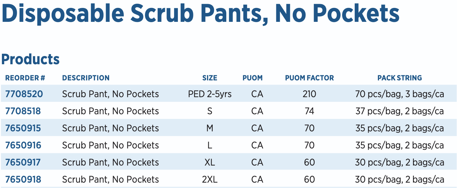Select the 7650918 reorder number
The height and width of the screenshot is (188, 457).
click(23, 179)
